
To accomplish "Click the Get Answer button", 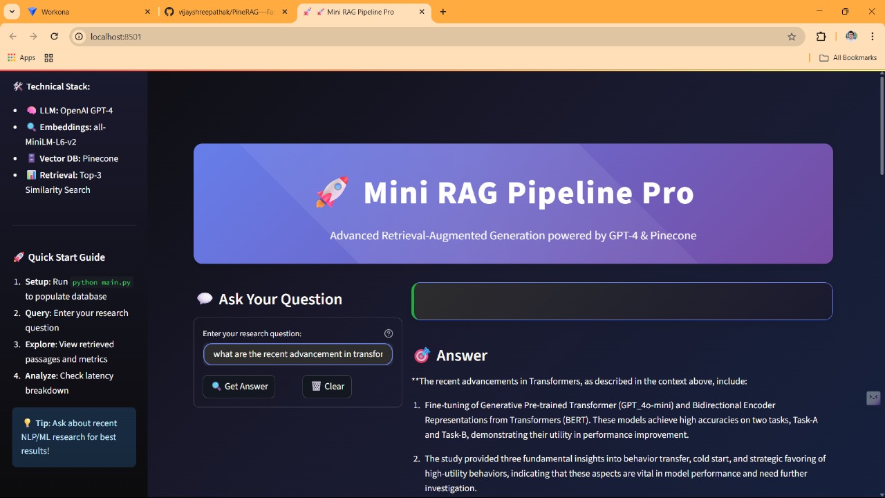I will click(239, 387).
